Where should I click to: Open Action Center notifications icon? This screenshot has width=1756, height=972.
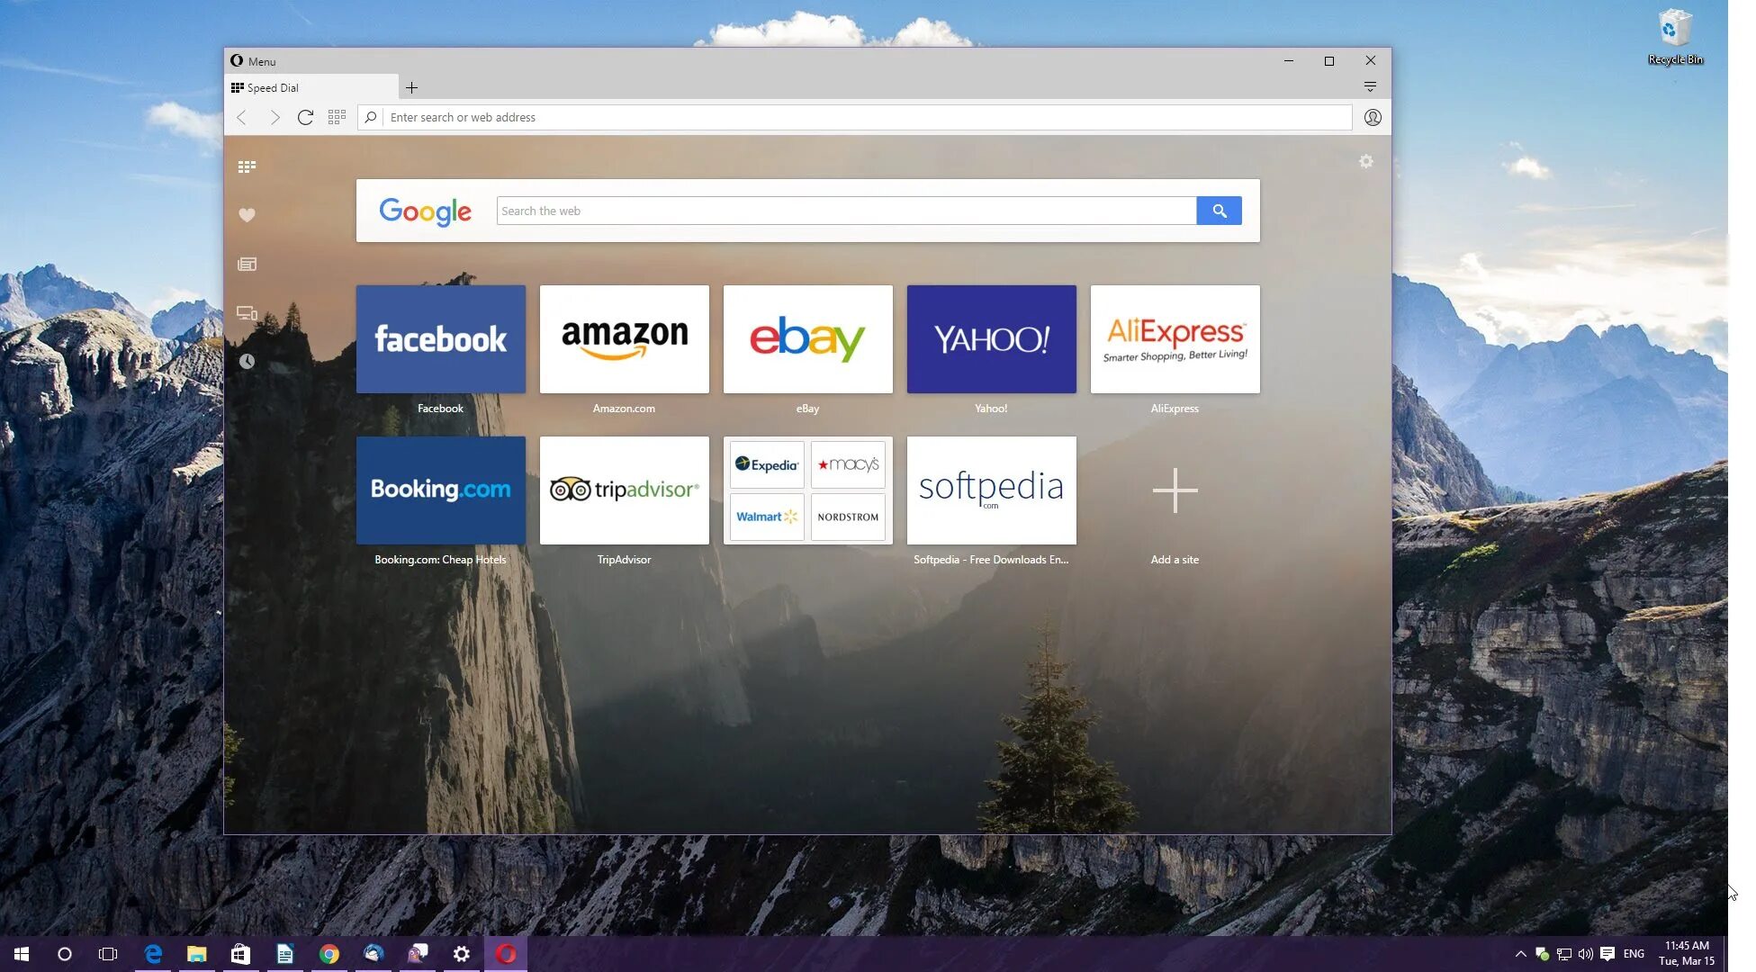pos(1607,954)
